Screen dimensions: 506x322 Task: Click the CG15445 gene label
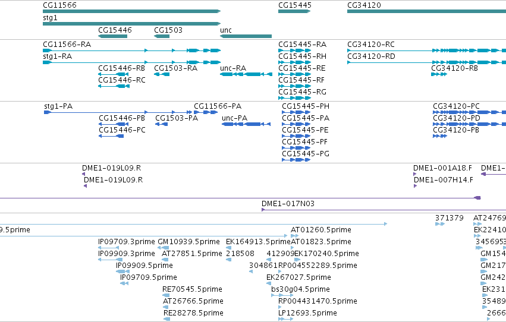coord(295,5)
